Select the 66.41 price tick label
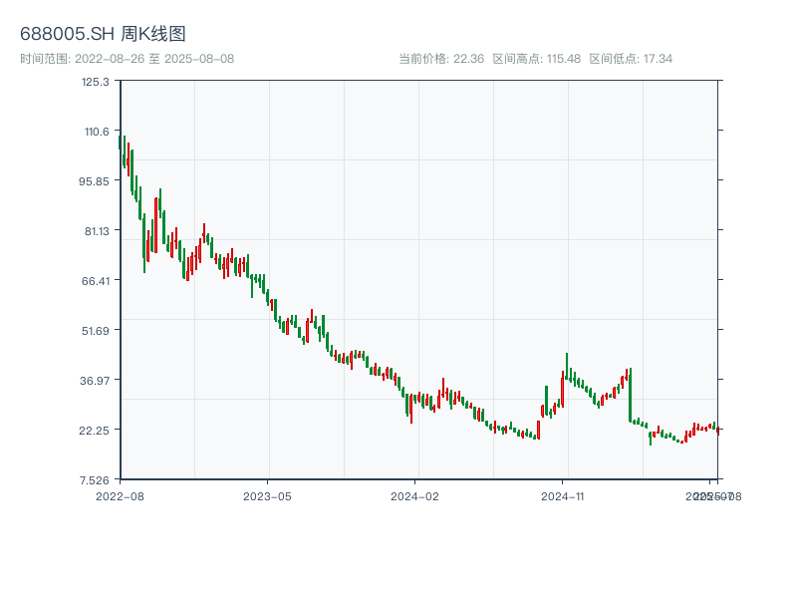 click(x=96, y=281)
